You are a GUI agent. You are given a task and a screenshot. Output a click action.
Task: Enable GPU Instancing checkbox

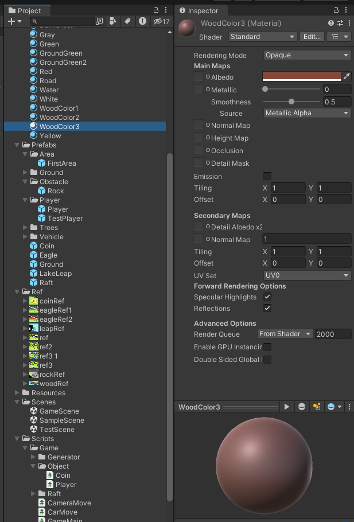(267, 347)
